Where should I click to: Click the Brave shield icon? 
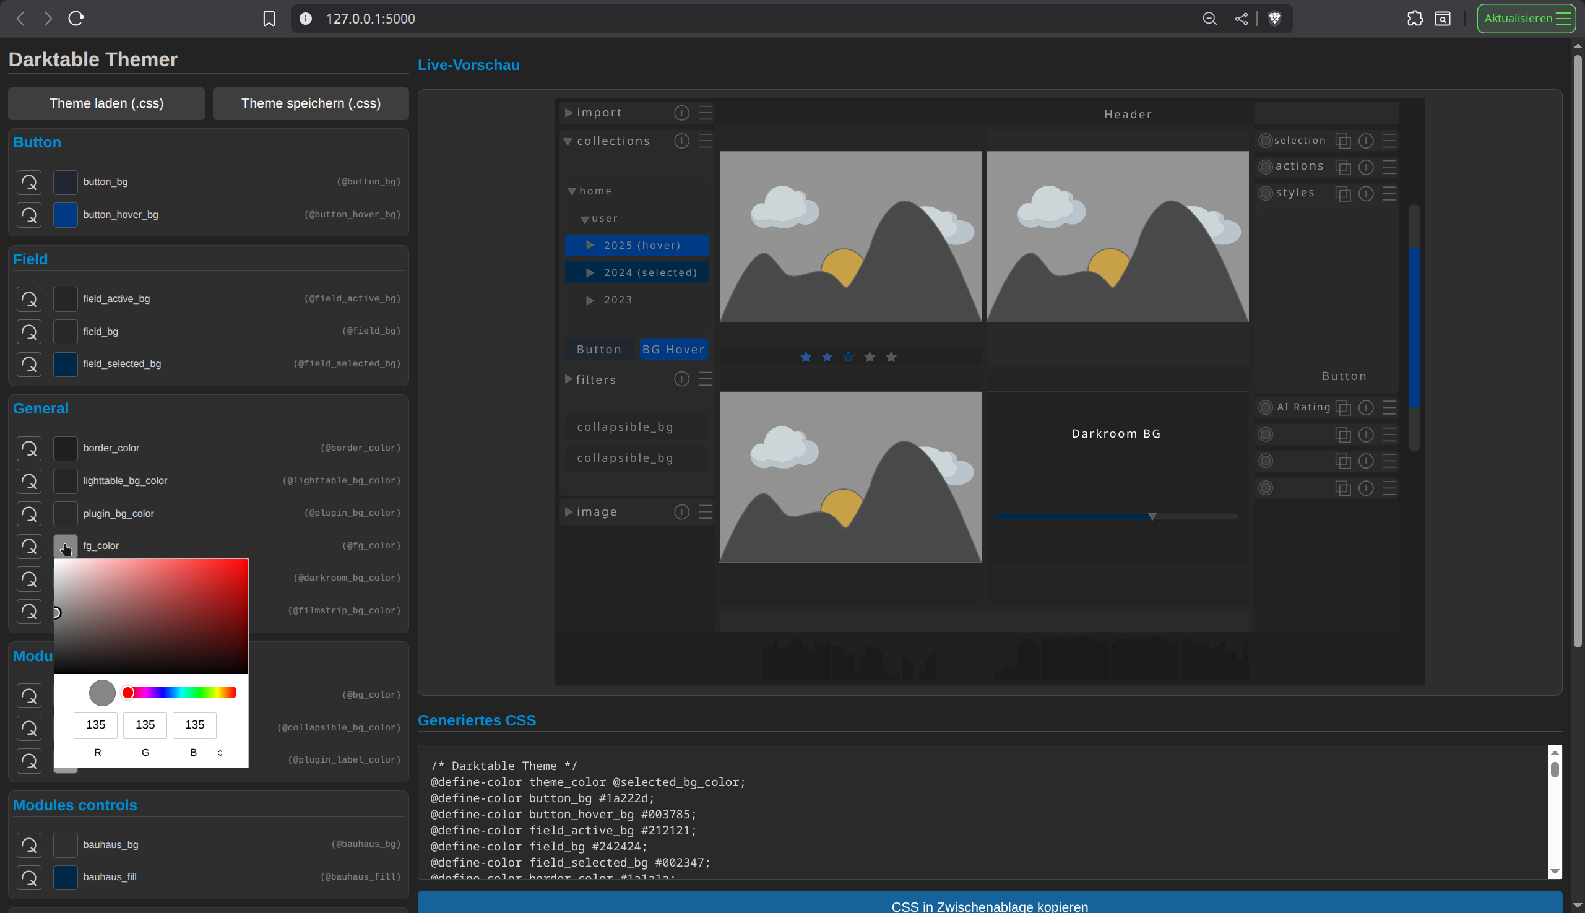point(1275,19)
